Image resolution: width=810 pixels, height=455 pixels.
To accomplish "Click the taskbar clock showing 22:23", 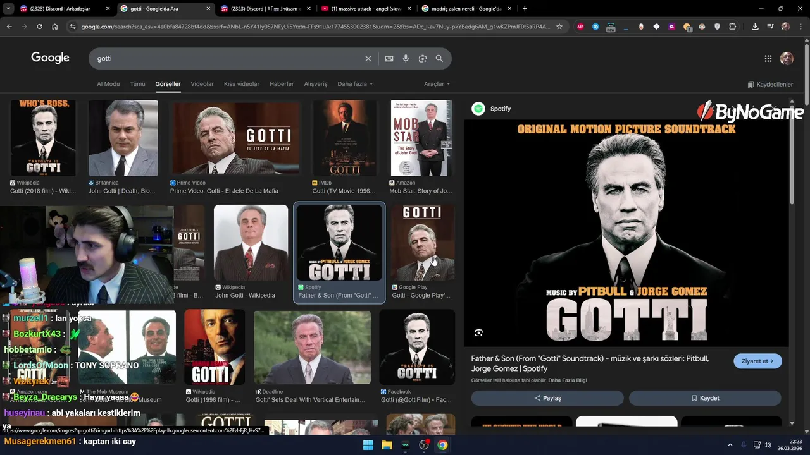I will pyautogui.click(x=791, y=445).
